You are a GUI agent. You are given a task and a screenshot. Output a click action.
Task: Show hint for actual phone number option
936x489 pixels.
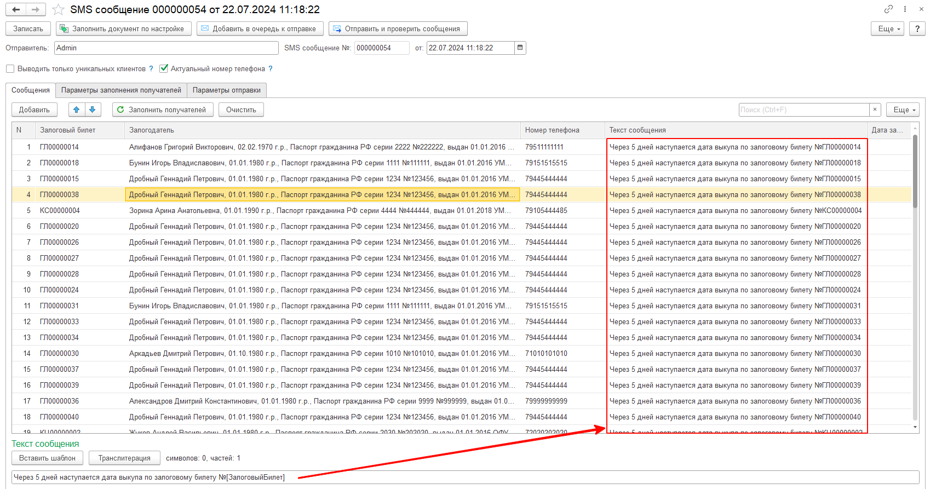pyautogui.click(x=271, y=68)
